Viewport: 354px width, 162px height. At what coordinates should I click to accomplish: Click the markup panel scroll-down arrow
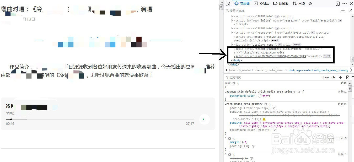[352, 64]
